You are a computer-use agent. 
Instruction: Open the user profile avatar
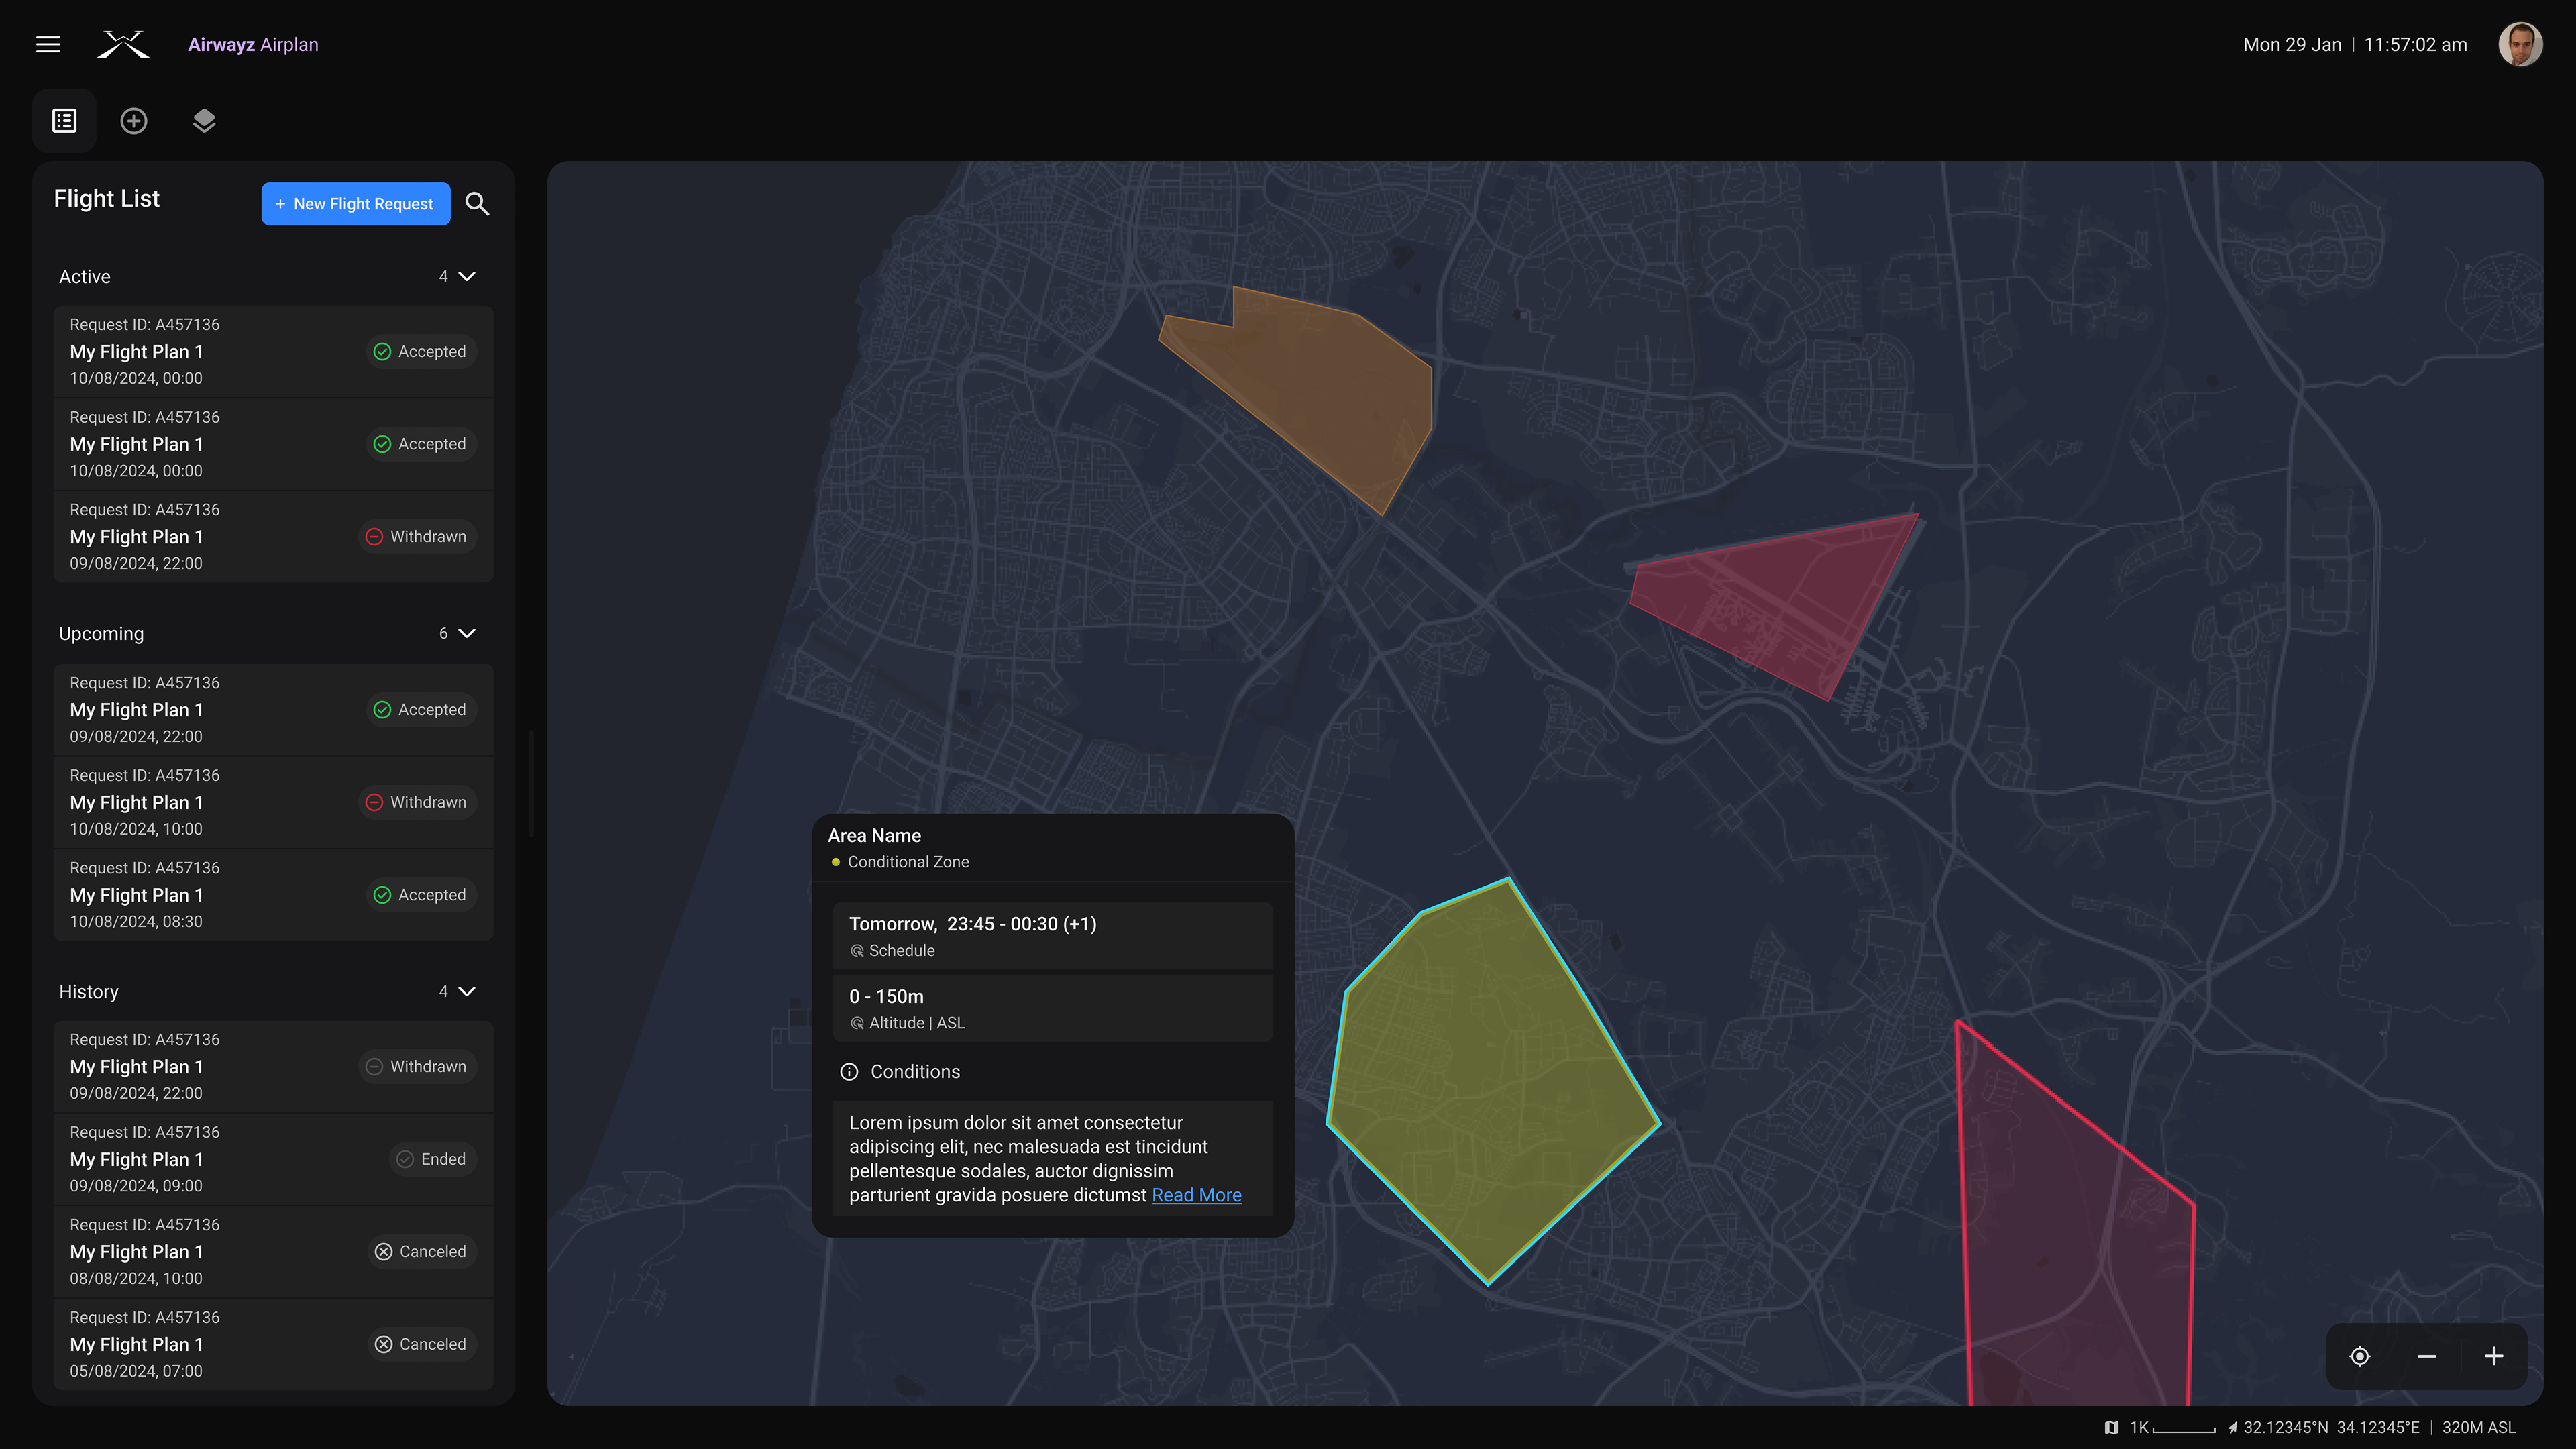point(2520,44)
